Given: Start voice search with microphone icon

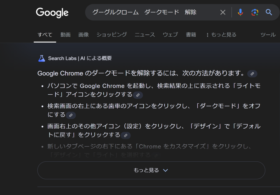Looking at the screenshot, I should click(240, 12).
